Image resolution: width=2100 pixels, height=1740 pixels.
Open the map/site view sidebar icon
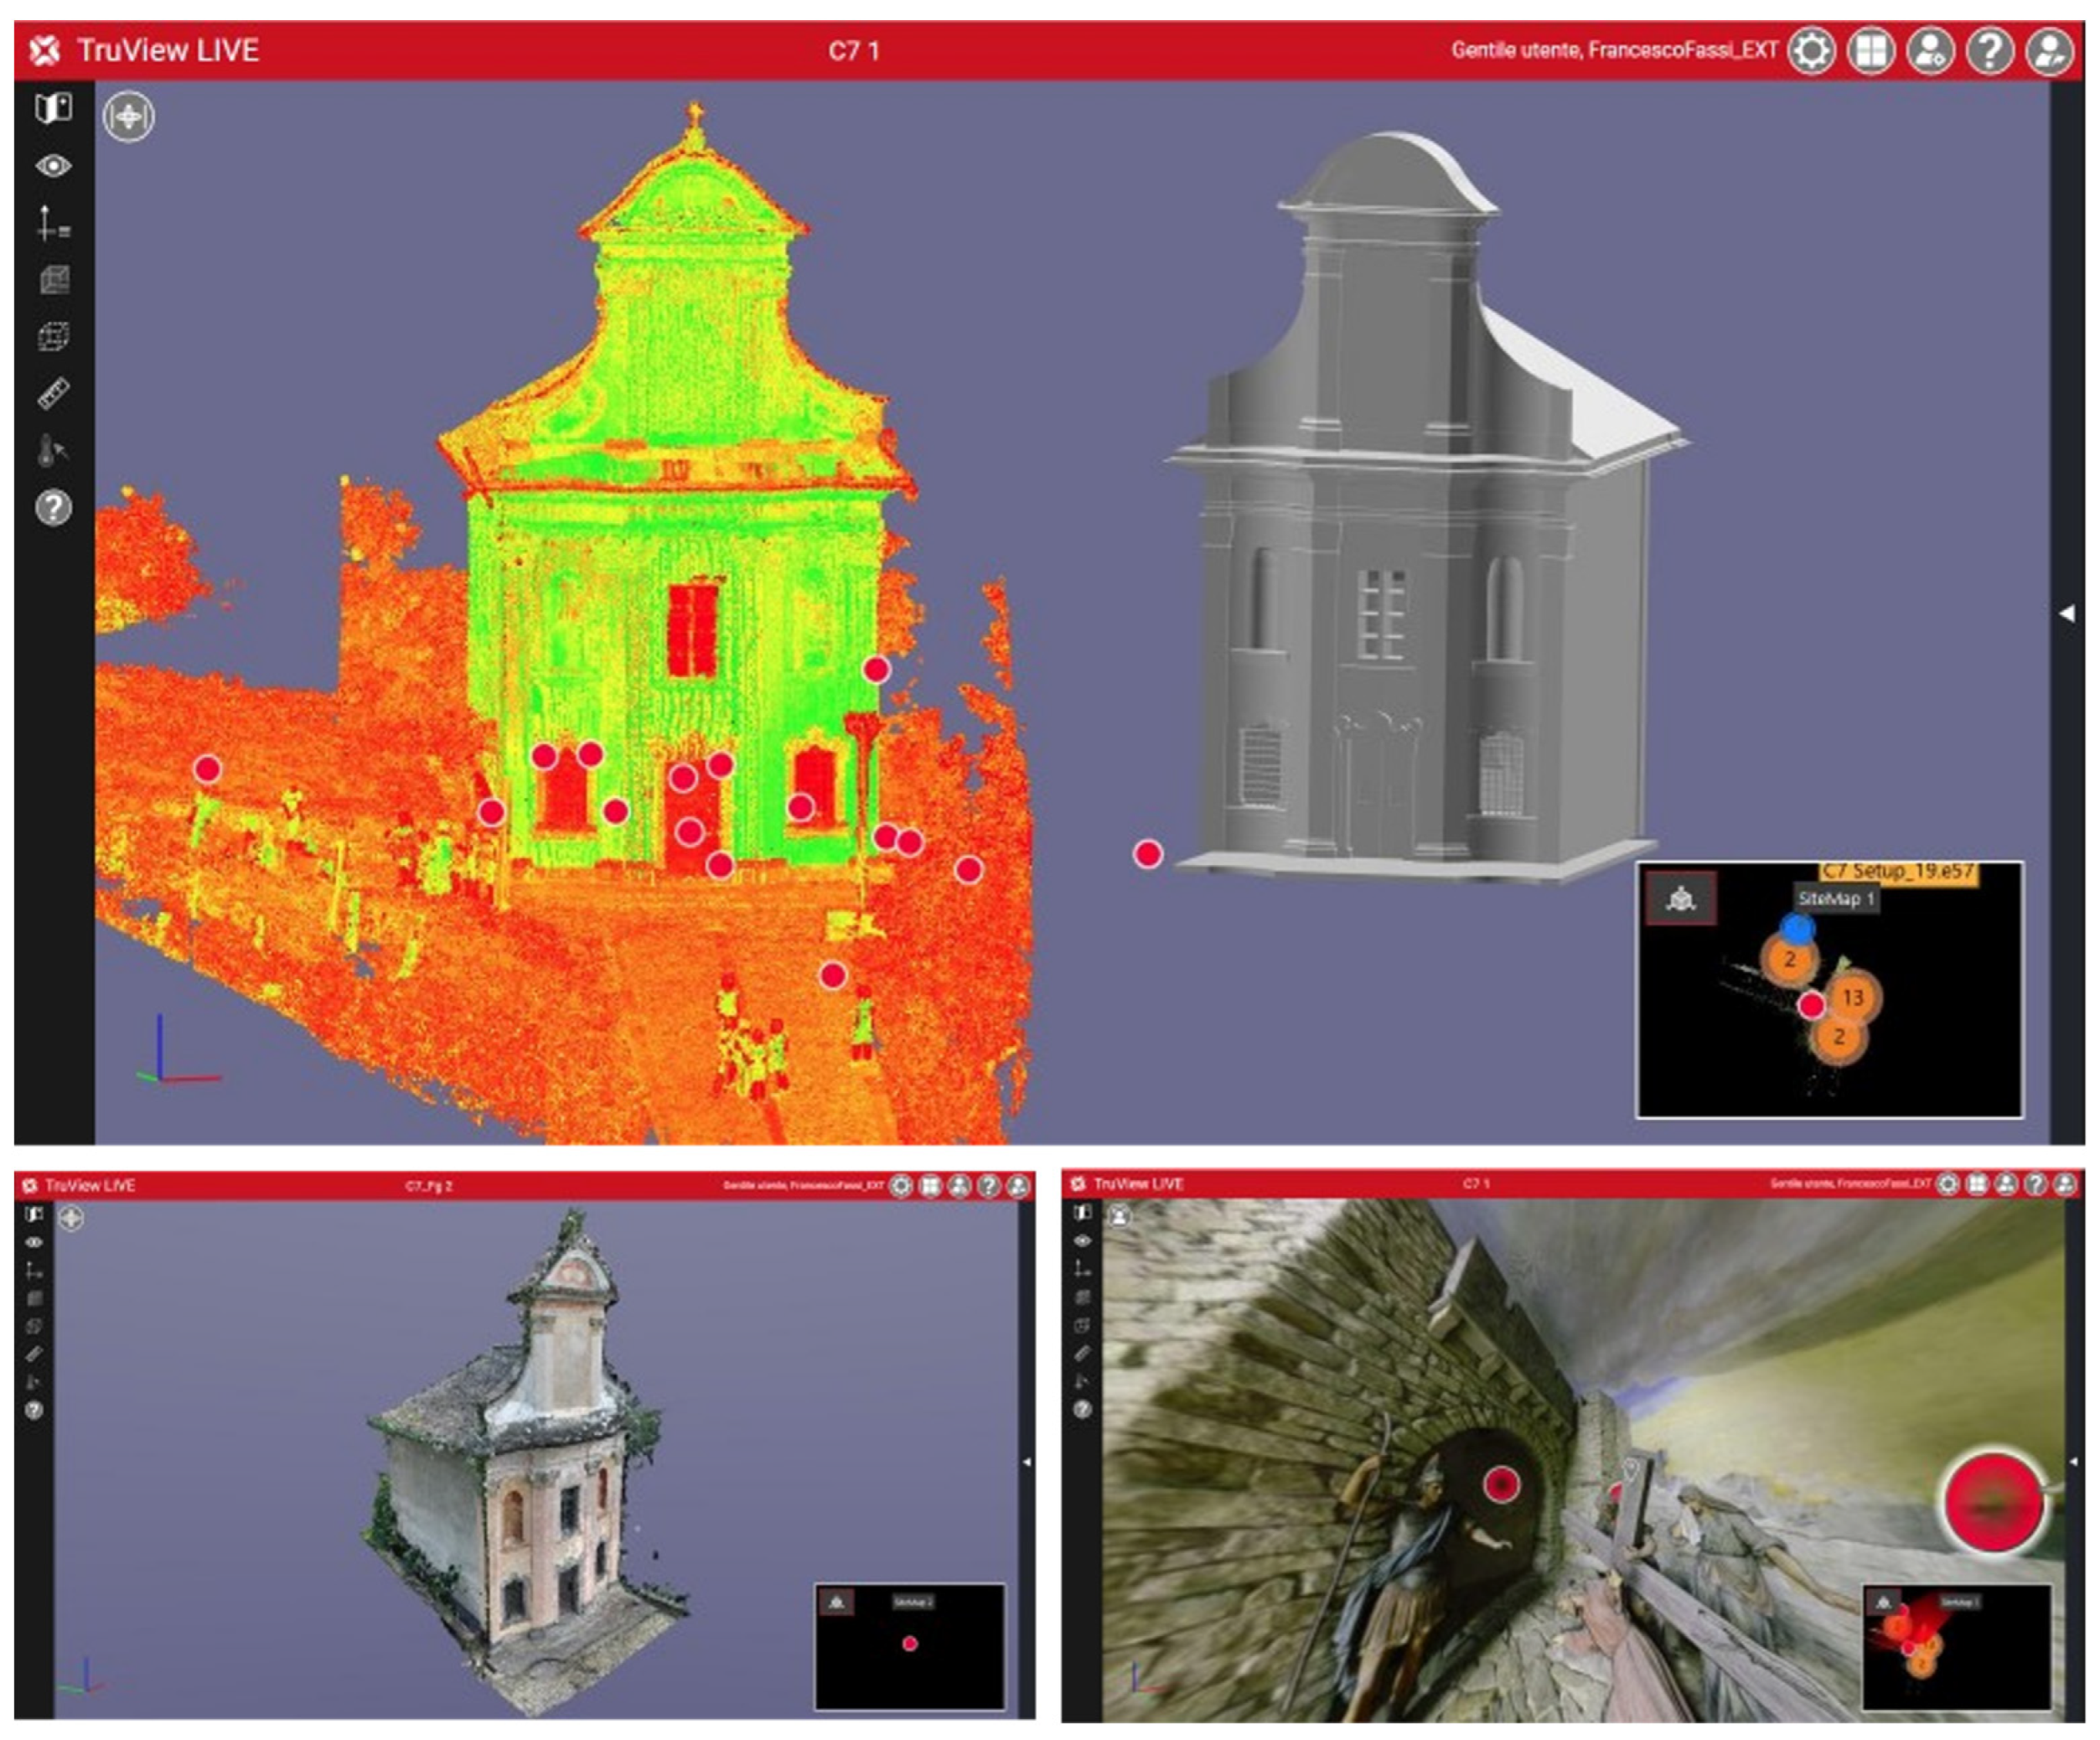click(x=53, y=108)
